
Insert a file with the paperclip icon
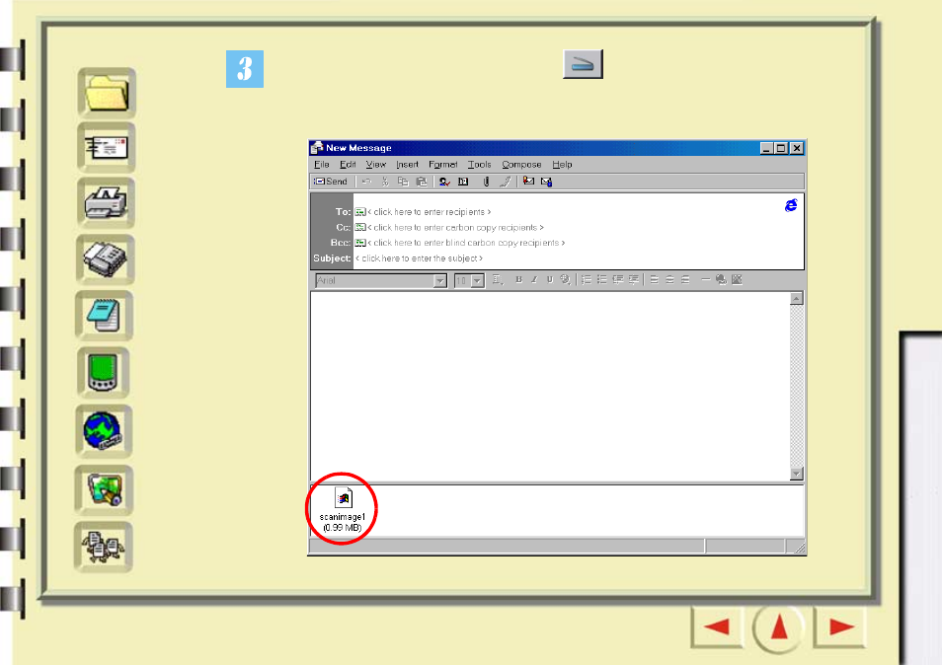486,182
